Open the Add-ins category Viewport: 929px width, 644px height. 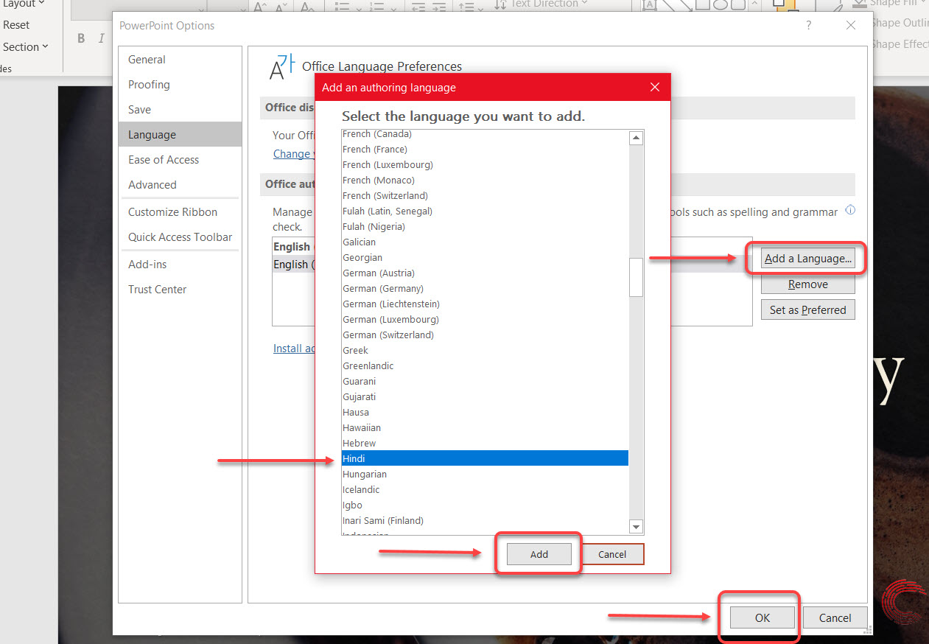tap(180, 265)
